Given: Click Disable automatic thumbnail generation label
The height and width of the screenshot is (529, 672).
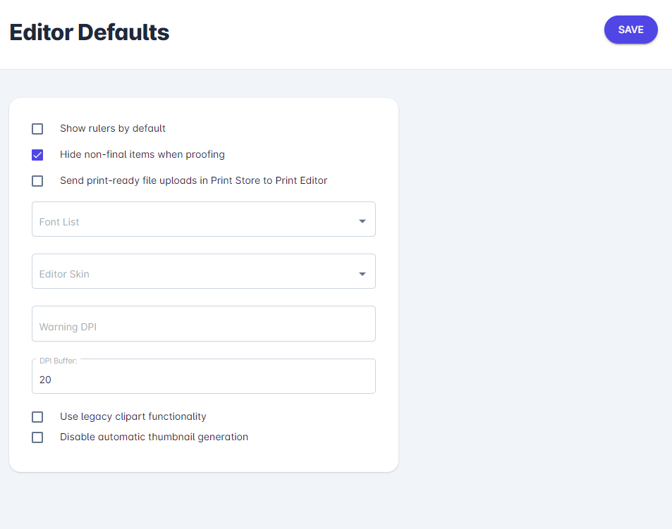Looking at the screenshot, I should coord(154,437).
